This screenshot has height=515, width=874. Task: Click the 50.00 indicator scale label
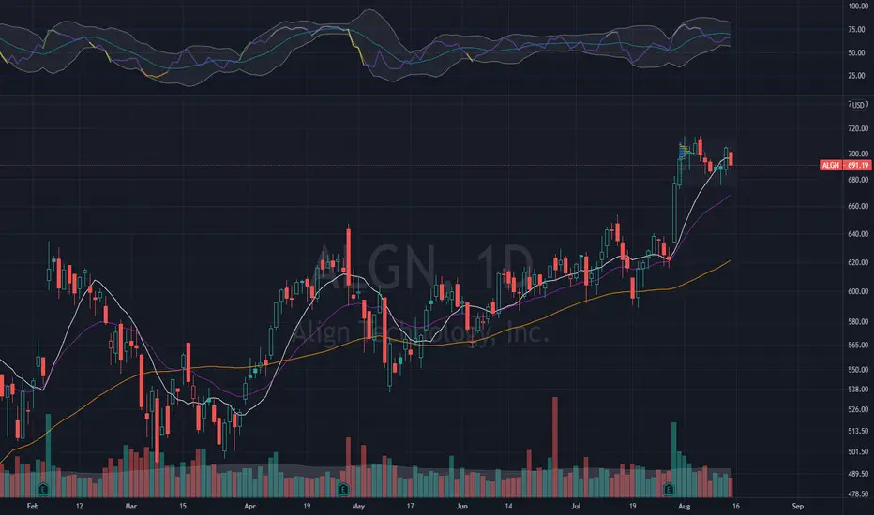click(x=857, y=53)
